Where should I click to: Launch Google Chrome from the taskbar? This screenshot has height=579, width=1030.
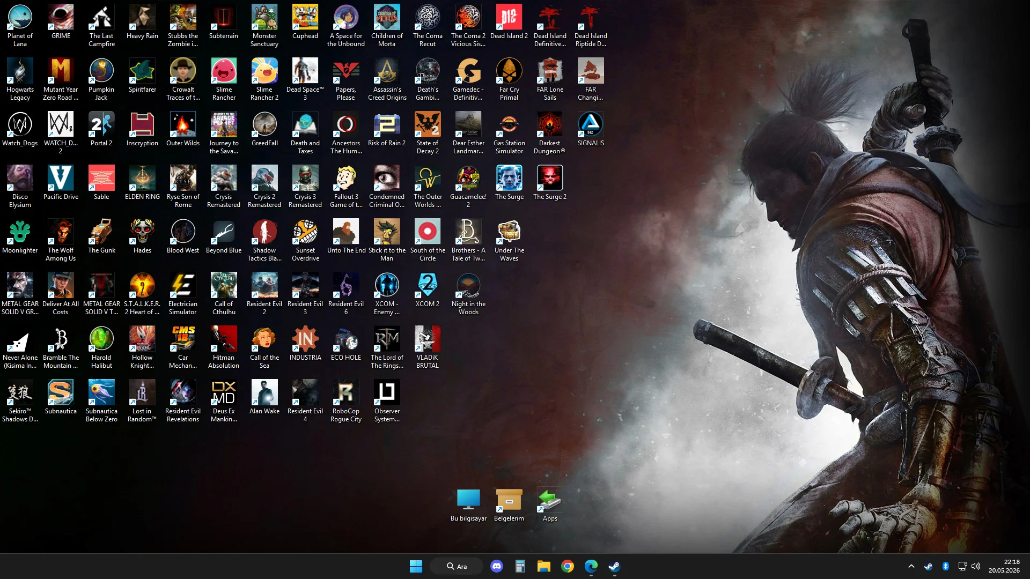(x=568, y=566)
